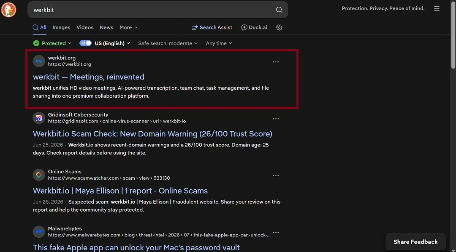This screenshot has width=456, height=252.
Task: Open the search settings gear icon
Action: click(x=279, y=27)
